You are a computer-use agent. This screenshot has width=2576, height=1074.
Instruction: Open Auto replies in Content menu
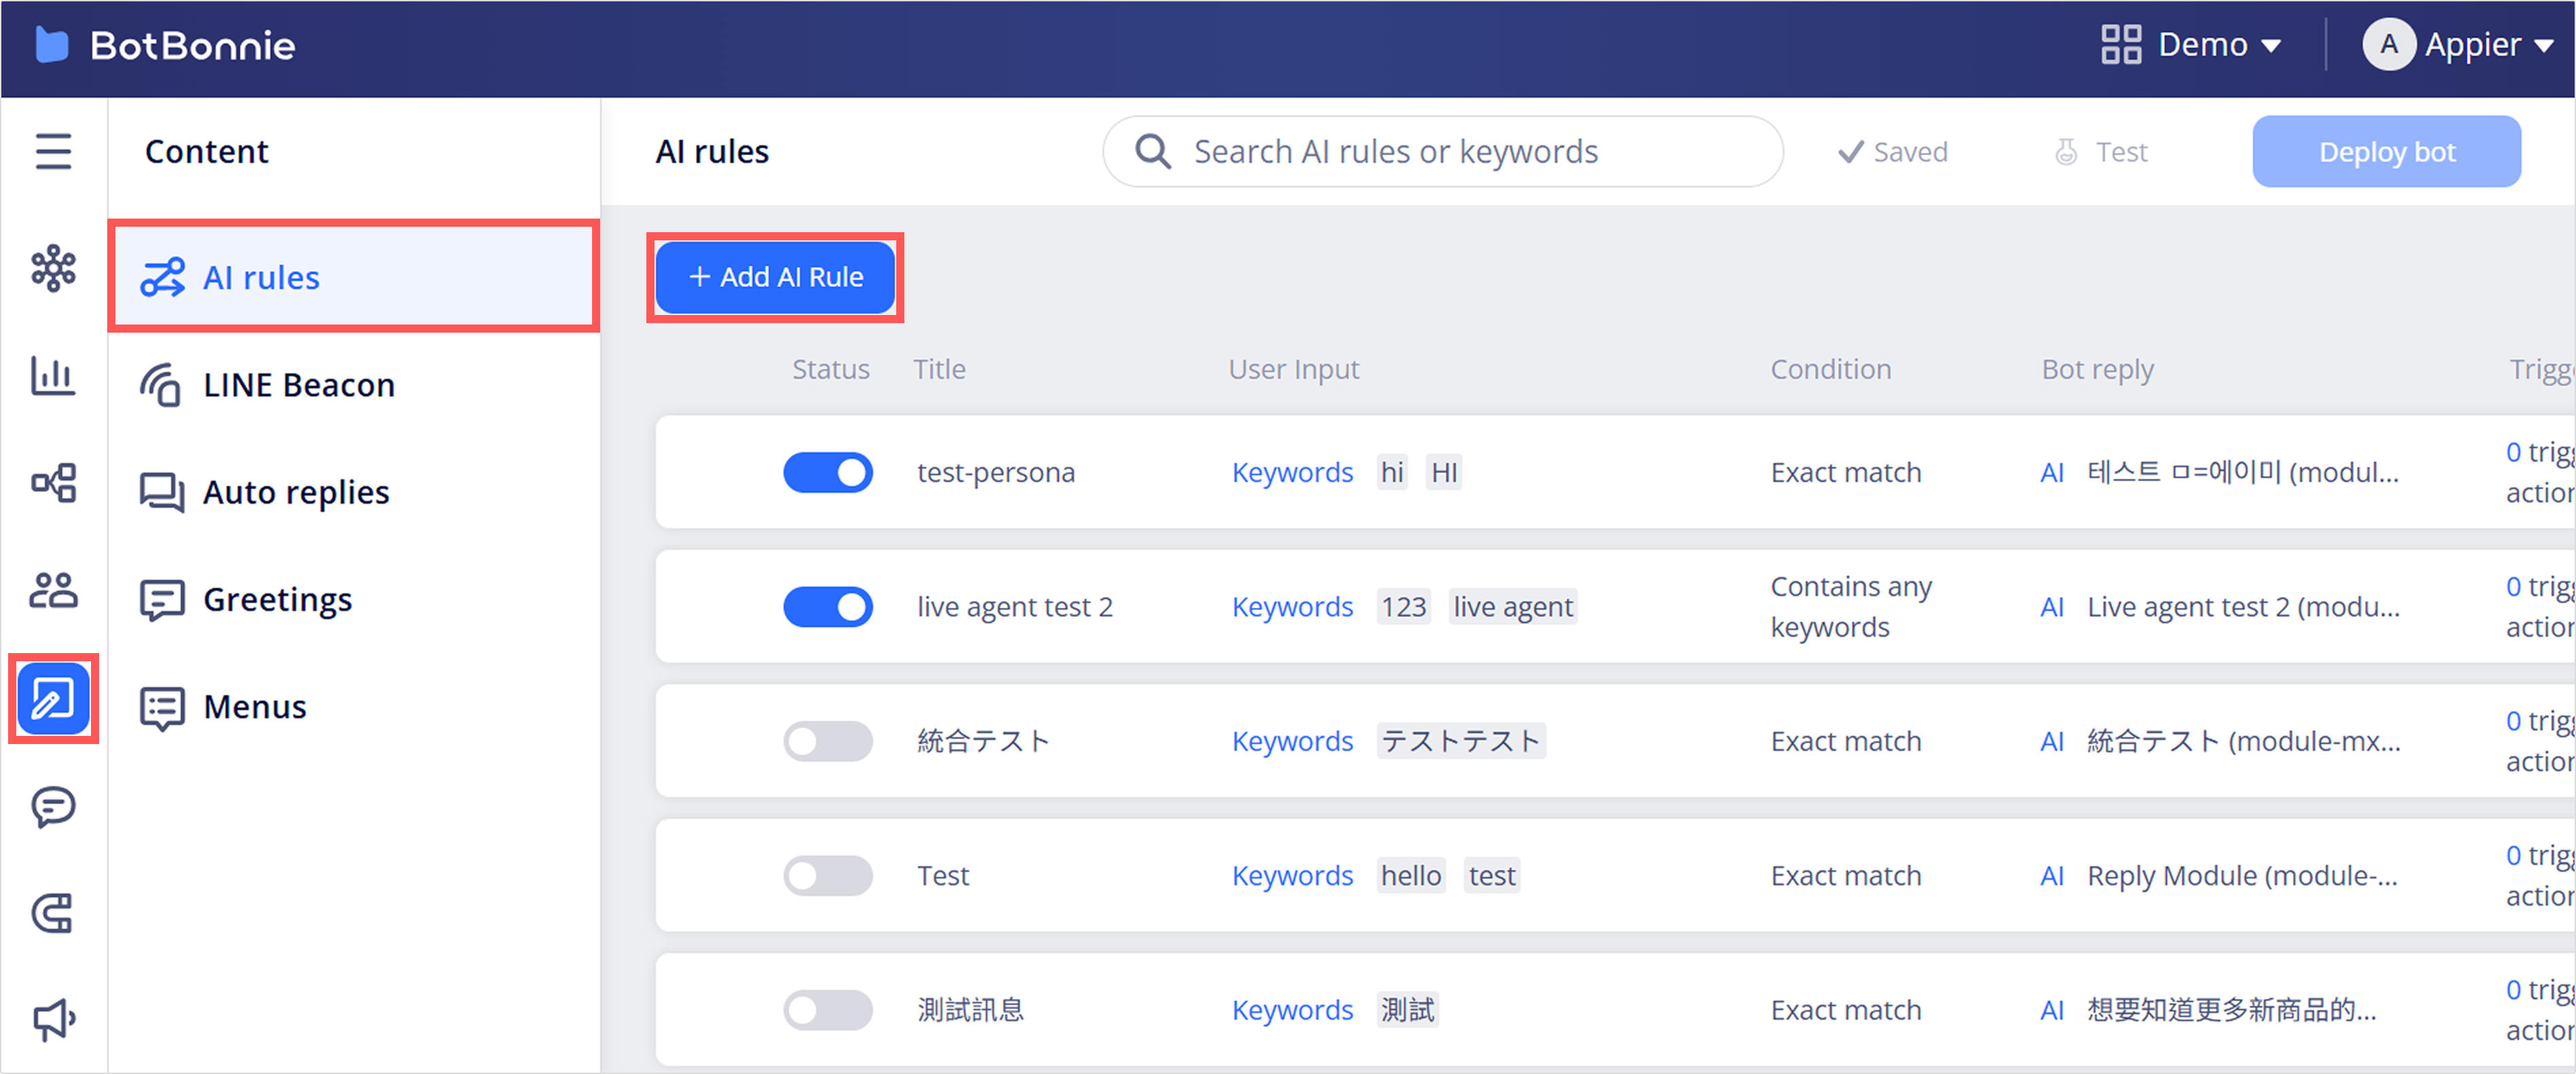tap(354, 492)
